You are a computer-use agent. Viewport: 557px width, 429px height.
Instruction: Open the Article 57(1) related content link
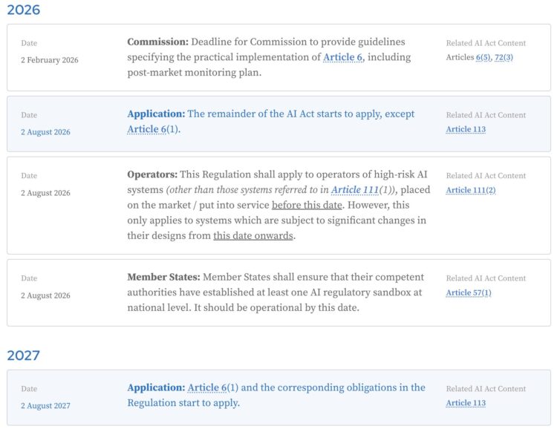pos(469,292)
